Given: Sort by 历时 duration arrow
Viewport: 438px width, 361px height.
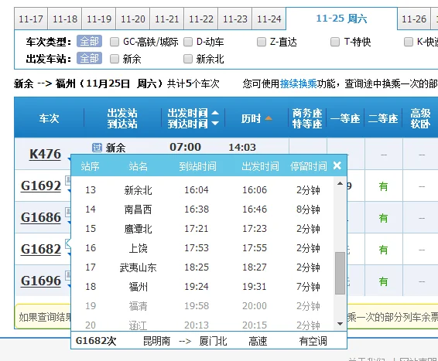Looking at the screenshot, I should 269,118.
